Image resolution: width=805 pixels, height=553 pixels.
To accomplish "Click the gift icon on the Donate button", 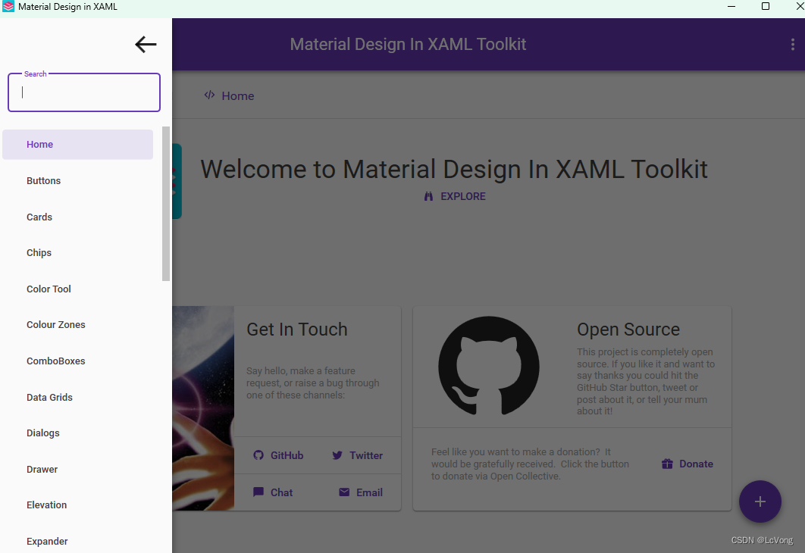I will (667, 463).
